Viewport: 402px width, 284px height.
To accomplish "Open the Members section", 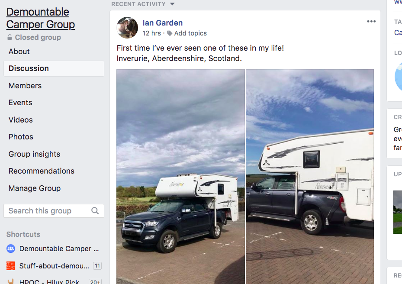I will point(25,86).
